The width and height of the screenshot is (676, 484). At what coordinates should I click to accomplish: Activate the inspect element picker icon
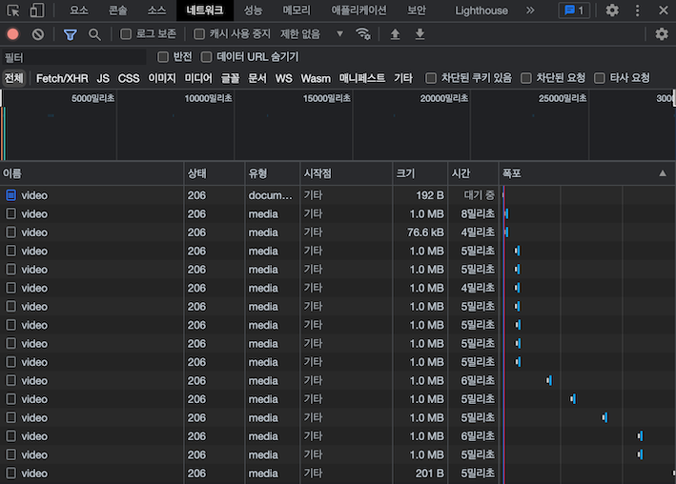13,10
